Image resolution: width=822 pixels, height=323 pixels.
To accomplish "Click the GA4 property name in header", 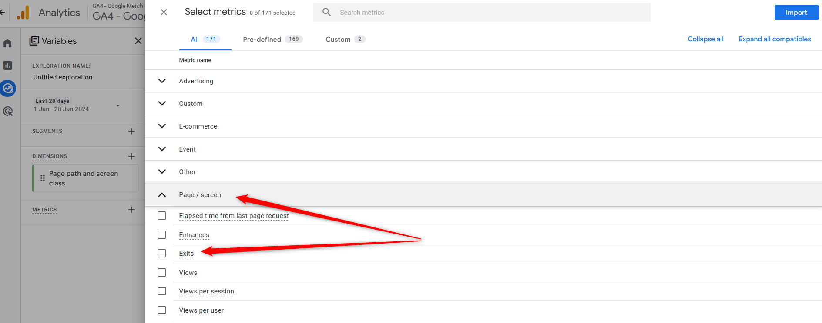I will click(118, 16).
